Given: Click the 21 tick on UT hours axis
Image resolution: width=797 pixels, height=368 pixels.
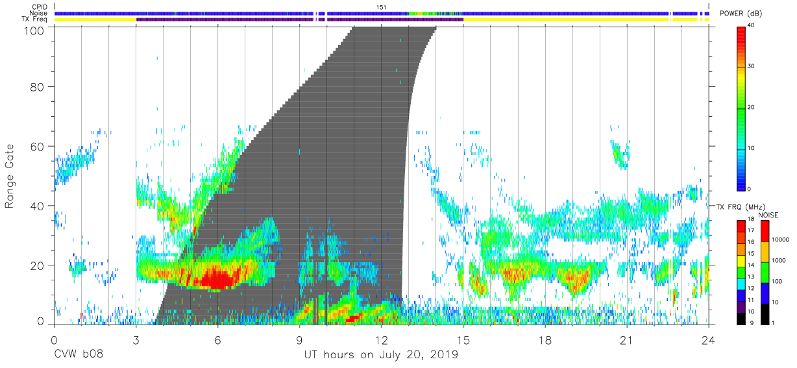Looking at the screenshot, I should [627, 339].
